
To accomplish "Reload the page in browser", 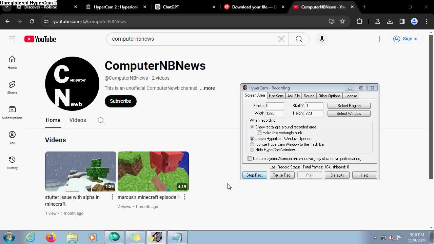I will tap(32, 21).
